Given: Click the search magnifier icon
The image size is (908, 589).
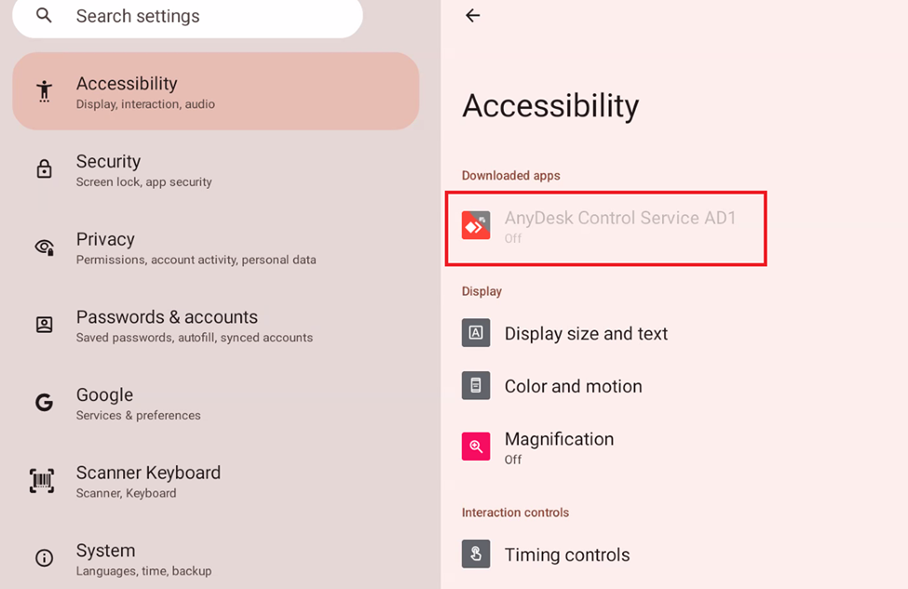Looking at the screenshot, I should click(44, 16).
